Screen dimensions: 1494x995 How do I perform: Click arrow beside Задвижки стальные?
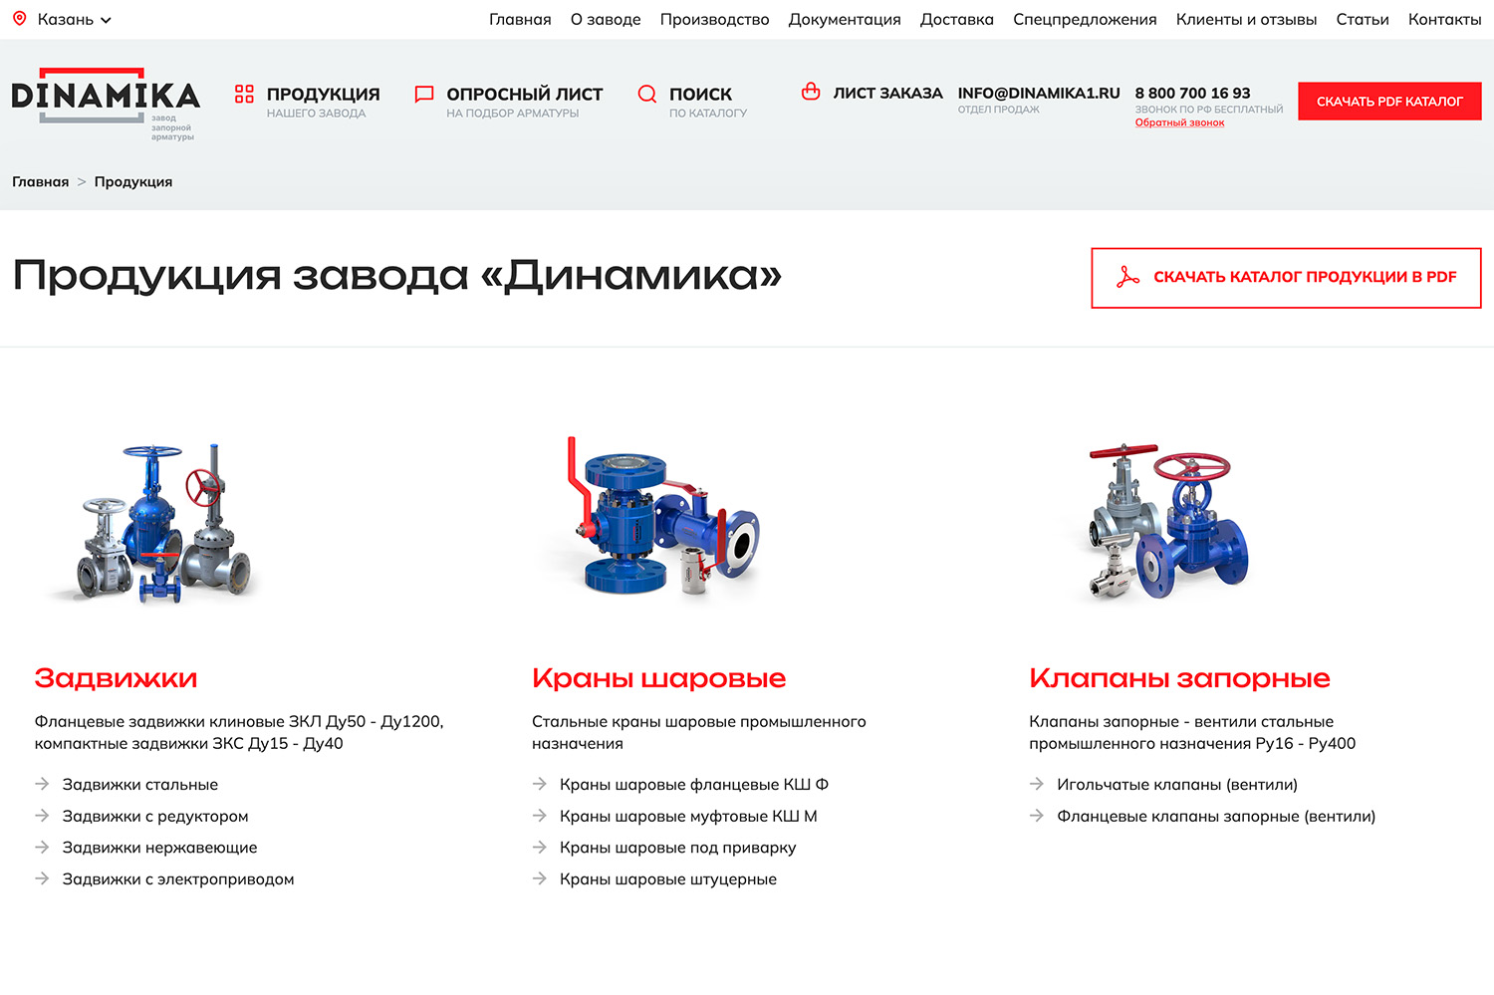click(42, 784)
